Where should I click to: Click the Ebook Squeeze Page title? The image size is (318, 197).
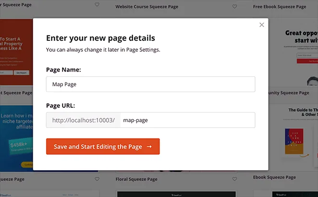(x=274, y=177)
